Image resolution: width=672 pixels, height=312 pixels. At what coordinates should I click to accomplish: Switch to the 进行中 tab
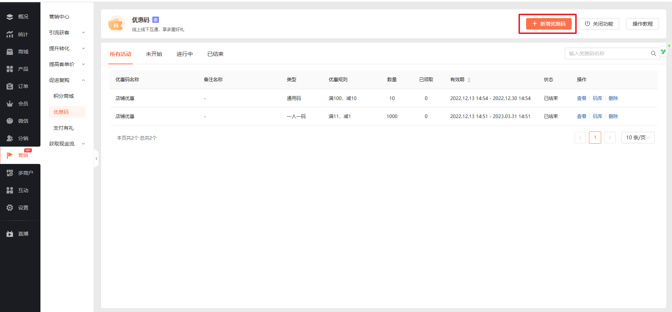(185, 54)
